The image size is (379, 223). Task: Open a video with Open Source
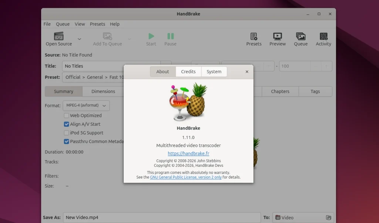coord(58,38)
